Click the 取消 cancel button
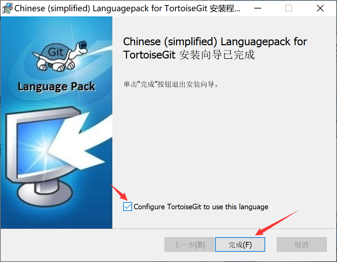The height and width of the screenshot is (262, 337). tap(302, 244)
